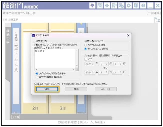The width and height of the screenshot is (163, 127).
Task: Click the cloud download icon in title bar
Action: (x=92, y=6)
